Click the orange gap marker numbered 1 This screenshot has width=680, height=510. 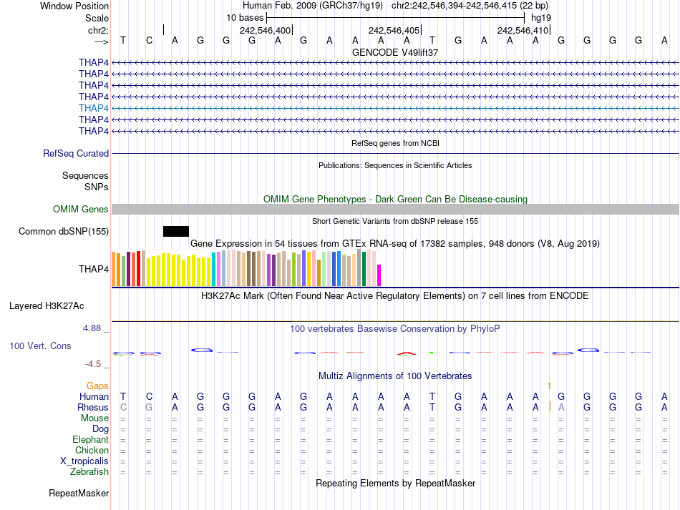[x=549, y=386]
